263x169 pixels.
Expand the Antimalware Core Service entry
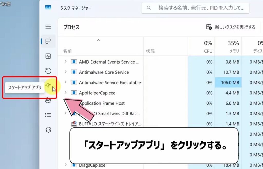pyautogui.click(x=65, y=72)
